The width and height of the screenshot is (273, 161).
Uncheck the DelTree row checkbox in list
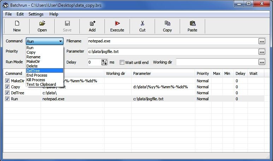tap(7, 93)
